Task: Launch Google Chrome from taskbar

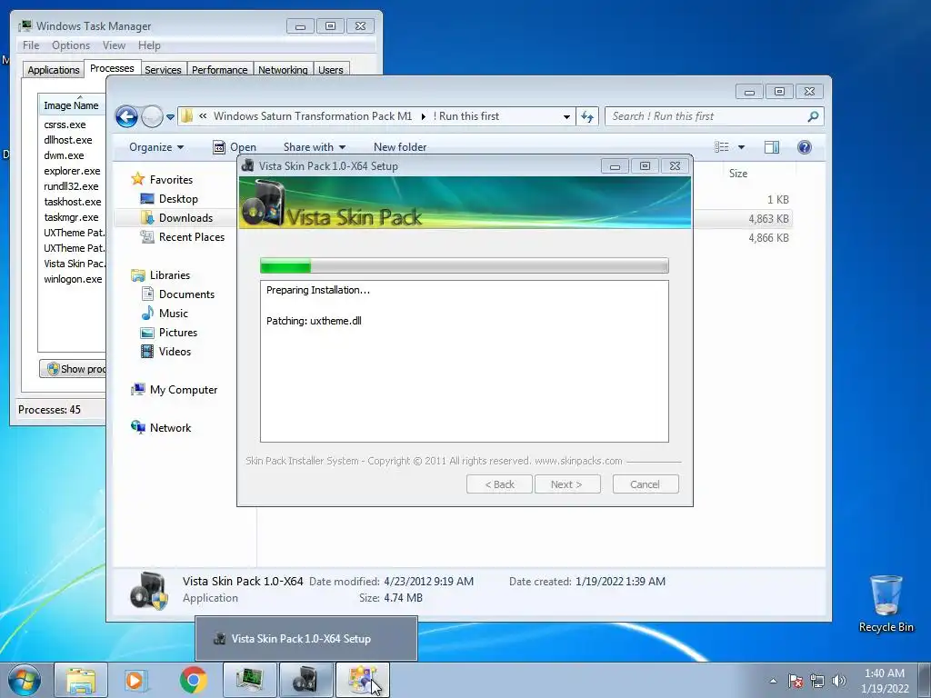Action: click(x=193, y=680)
